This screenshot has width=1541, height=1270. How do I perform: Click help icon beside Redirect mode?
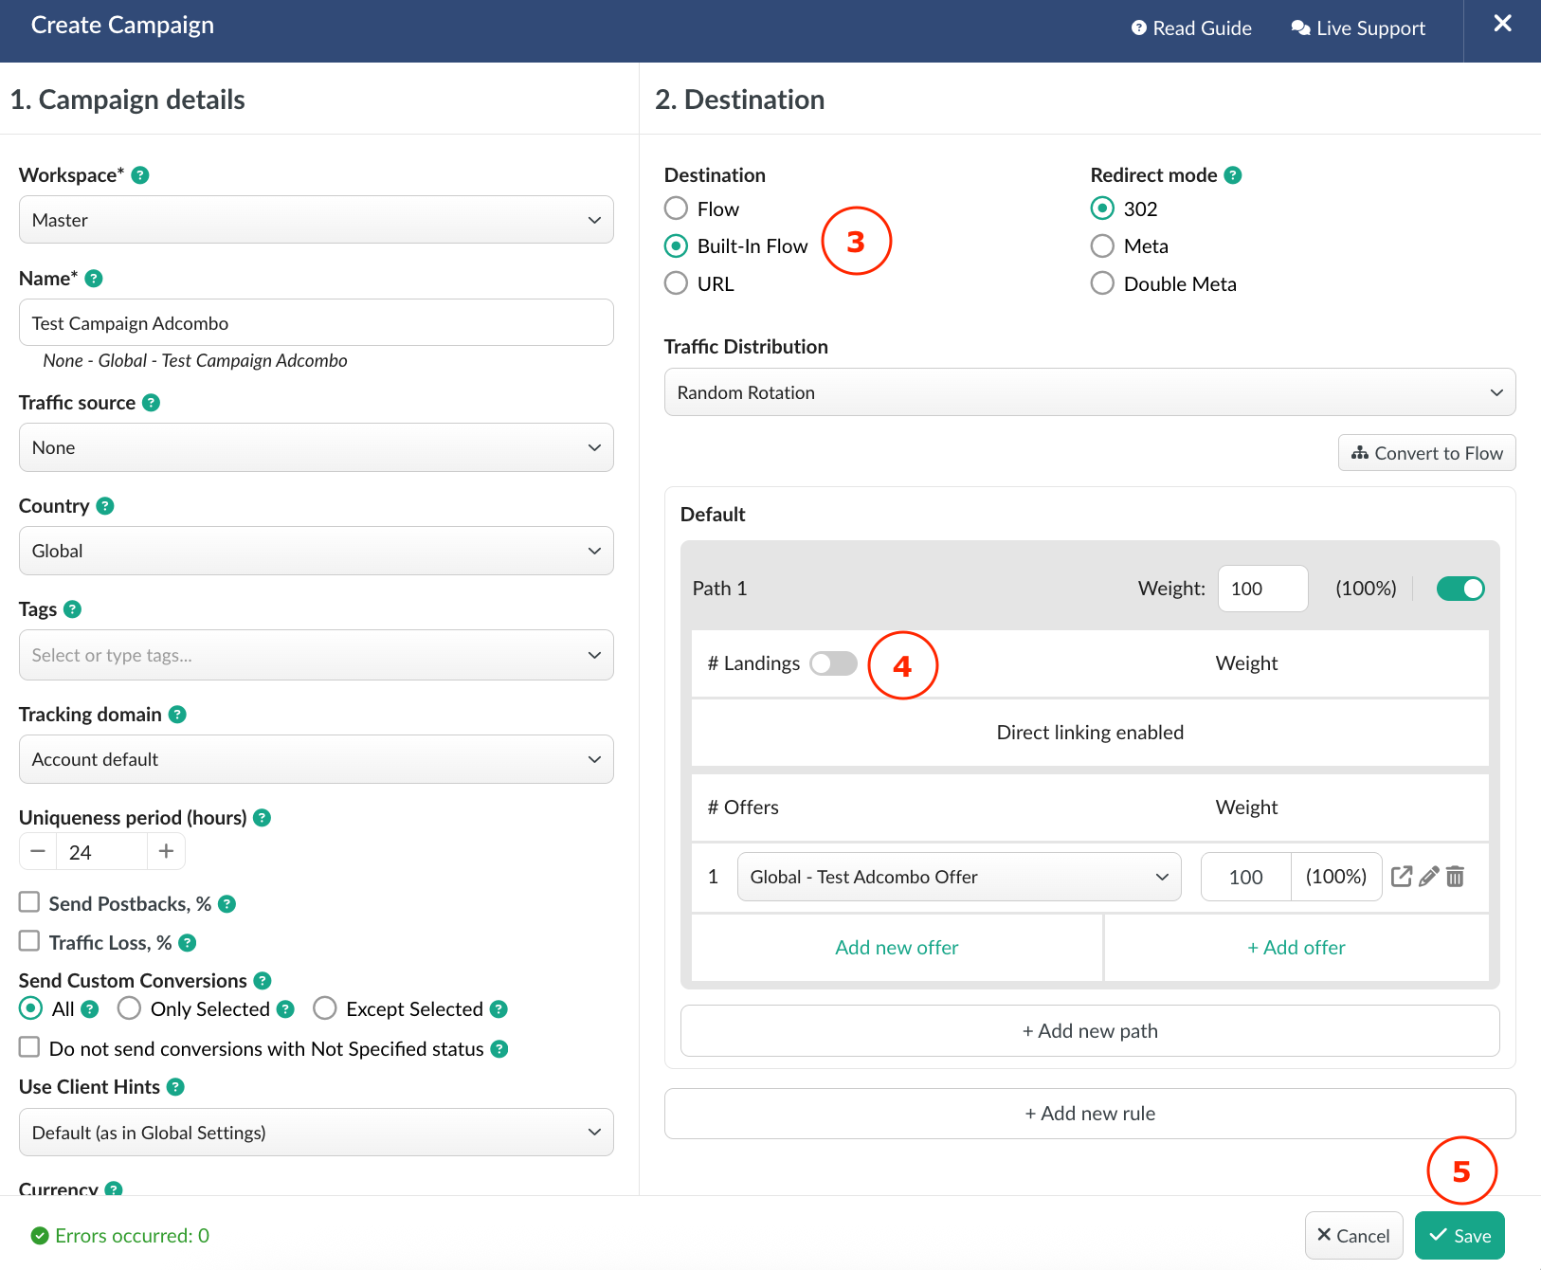pyautogui.click(x=1232, y=175)
